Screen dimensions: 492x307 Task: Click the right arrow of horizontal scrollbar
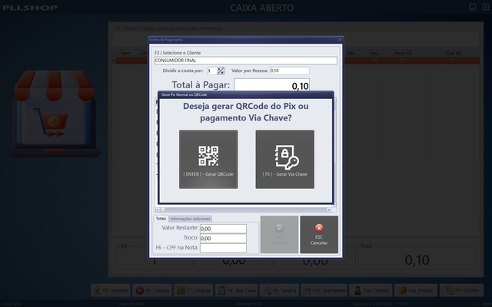pyautogui.click(x=329, y=210)
